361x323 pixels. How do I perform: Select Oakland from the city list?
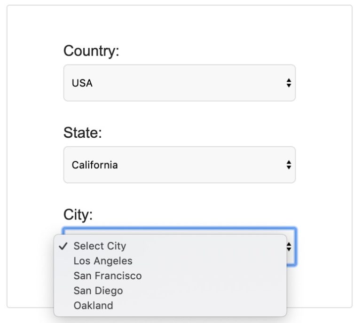[94, 306]
